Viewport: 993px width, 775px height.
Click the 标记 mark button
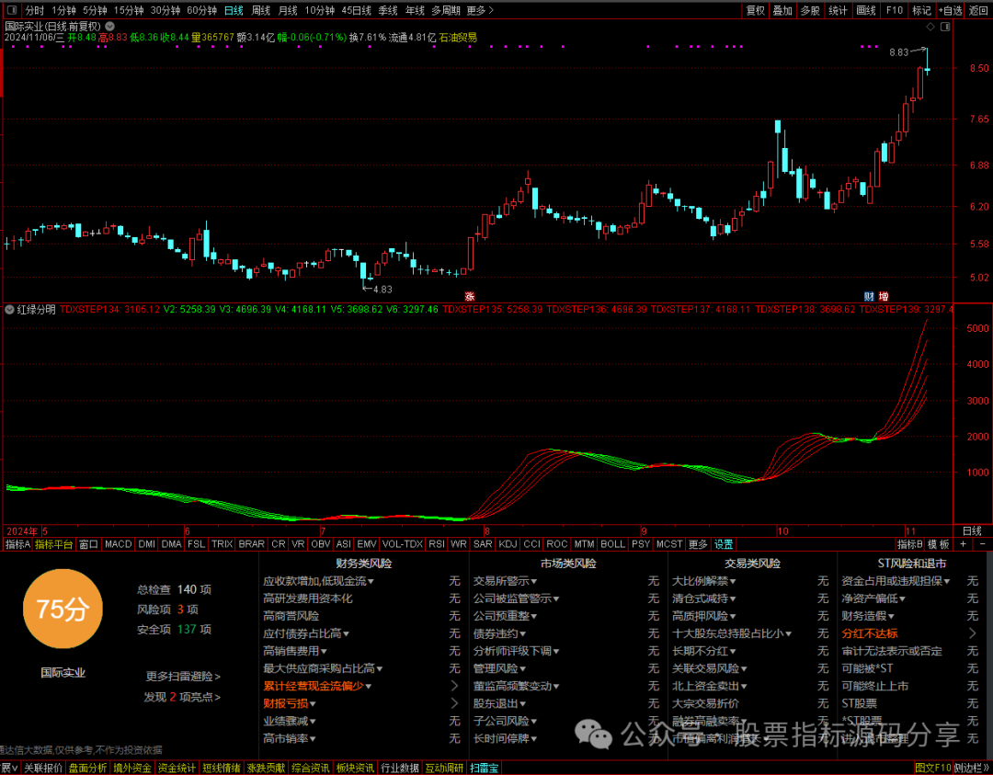(x=921, y=10)
